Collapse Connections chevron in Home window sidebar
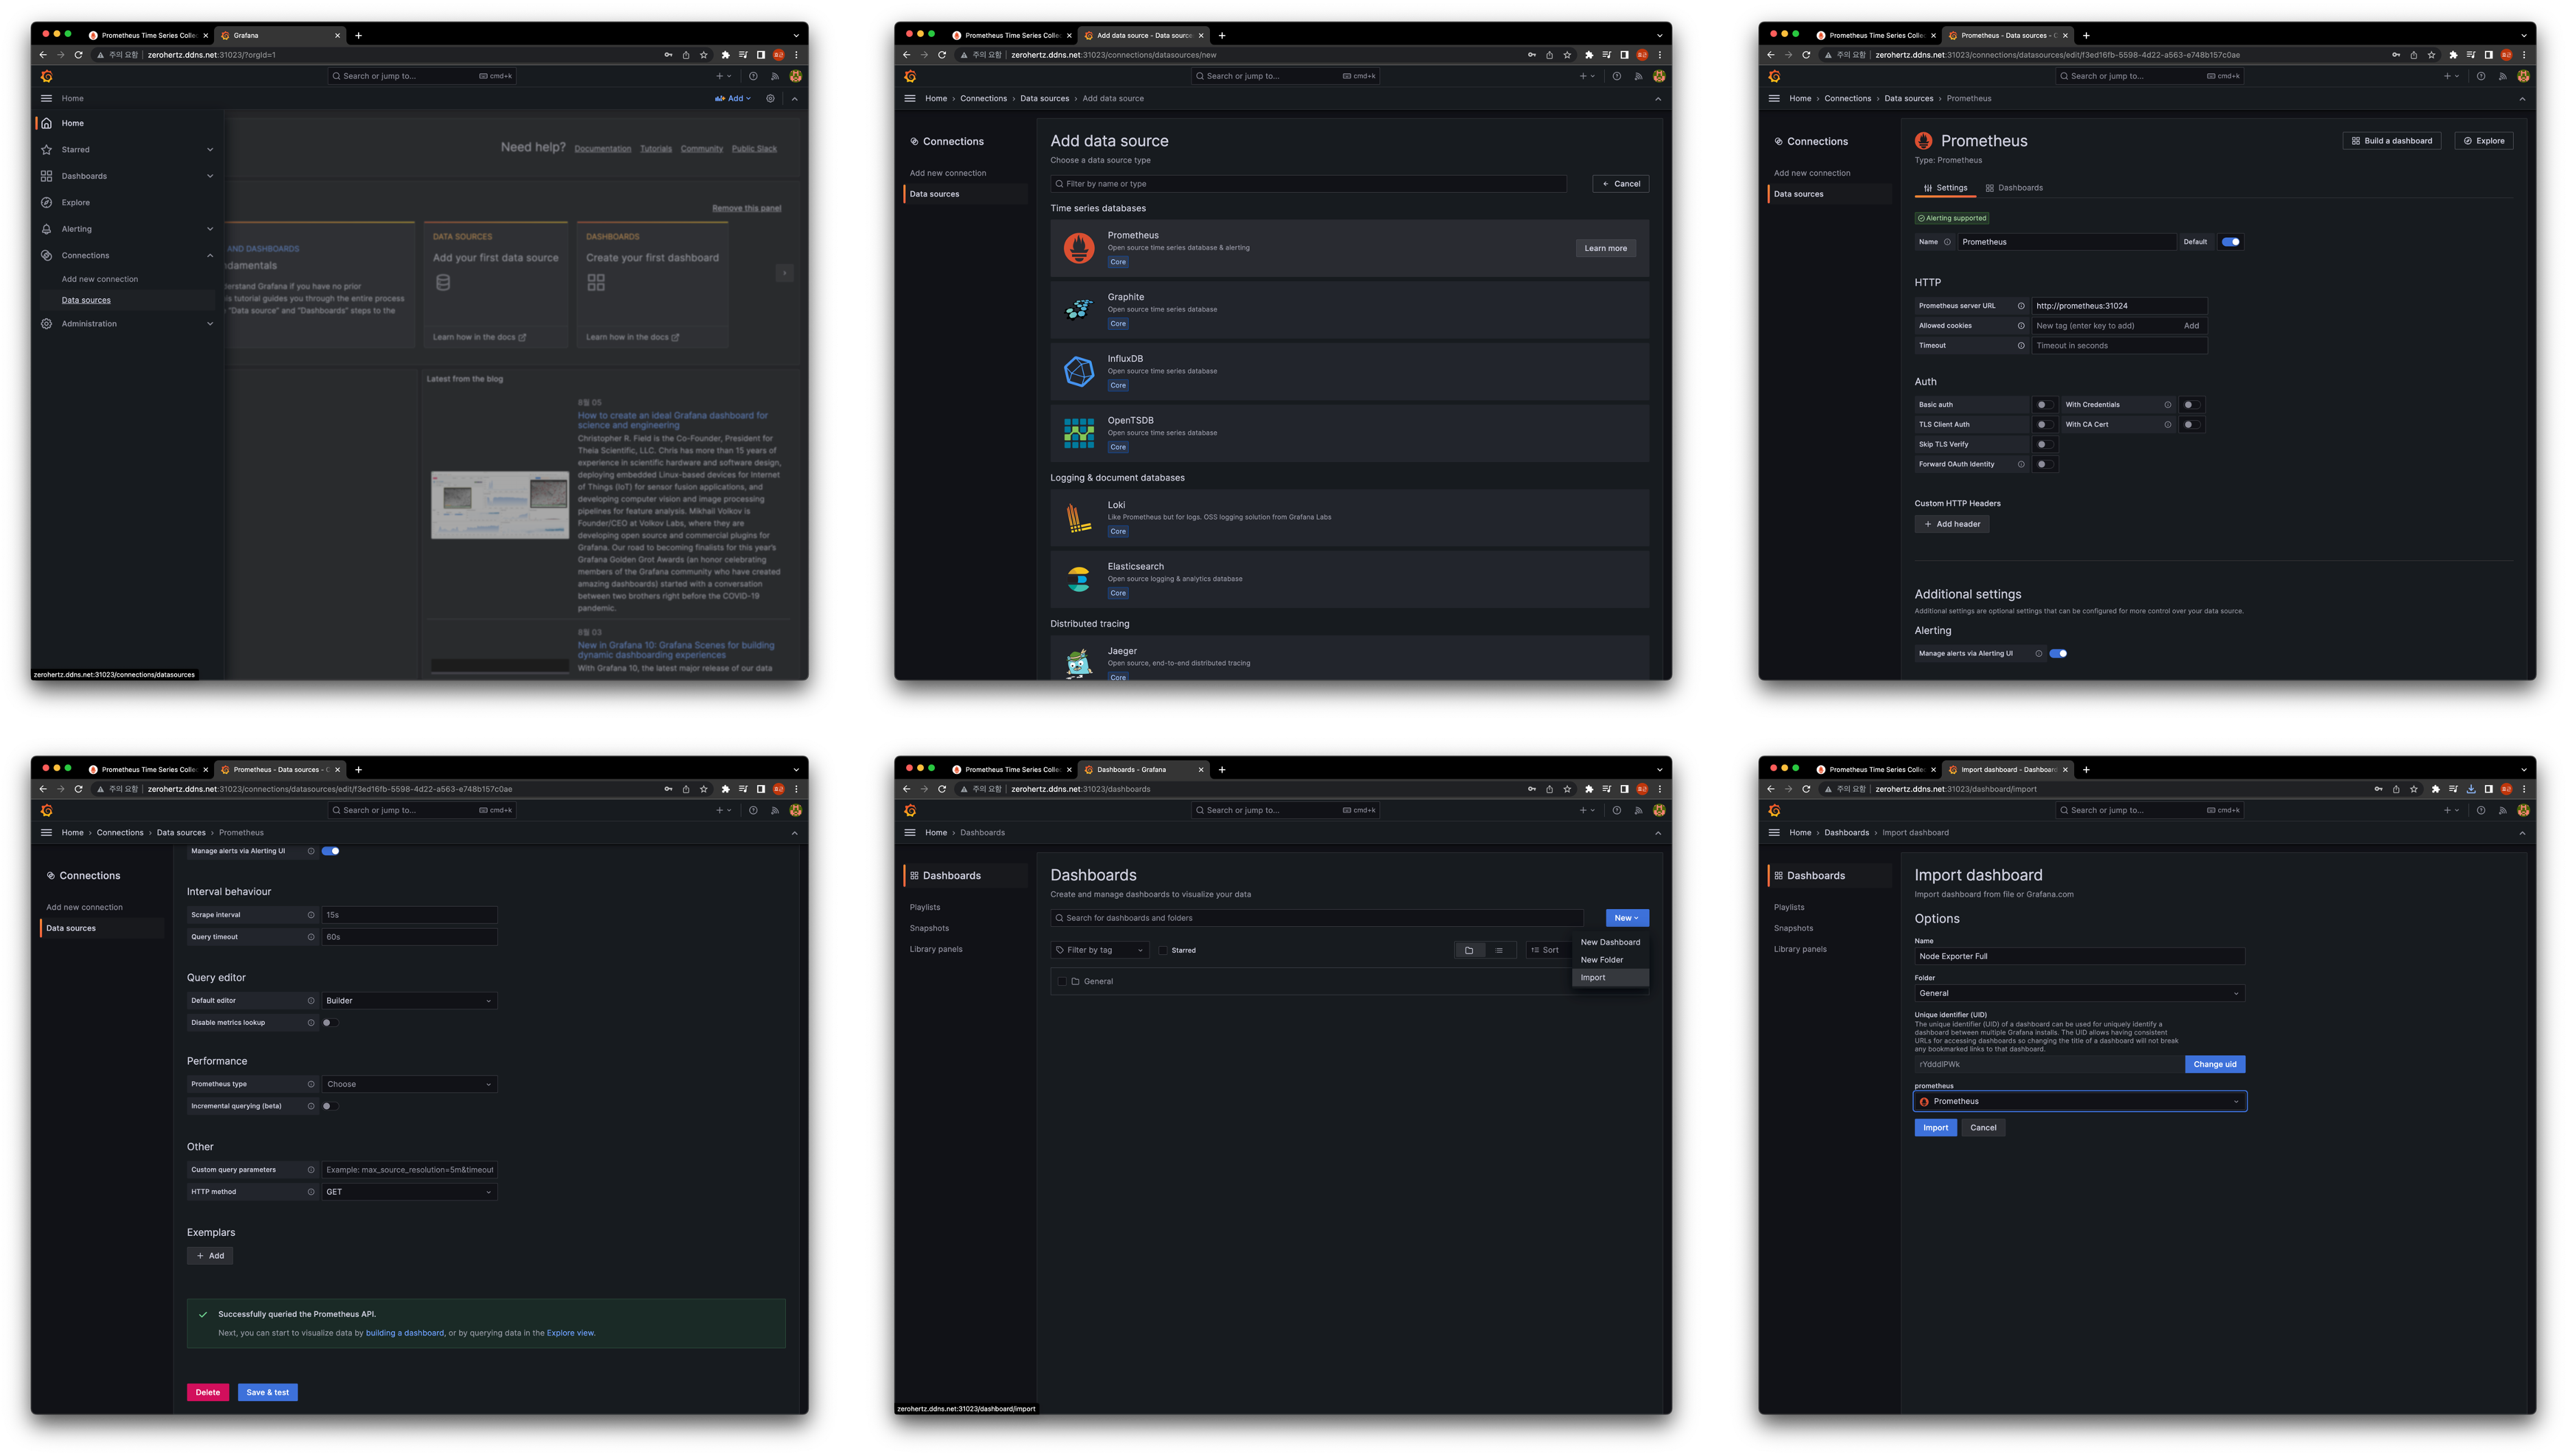The width and height of the screenshot is (2568, 1456). (210, 256)
